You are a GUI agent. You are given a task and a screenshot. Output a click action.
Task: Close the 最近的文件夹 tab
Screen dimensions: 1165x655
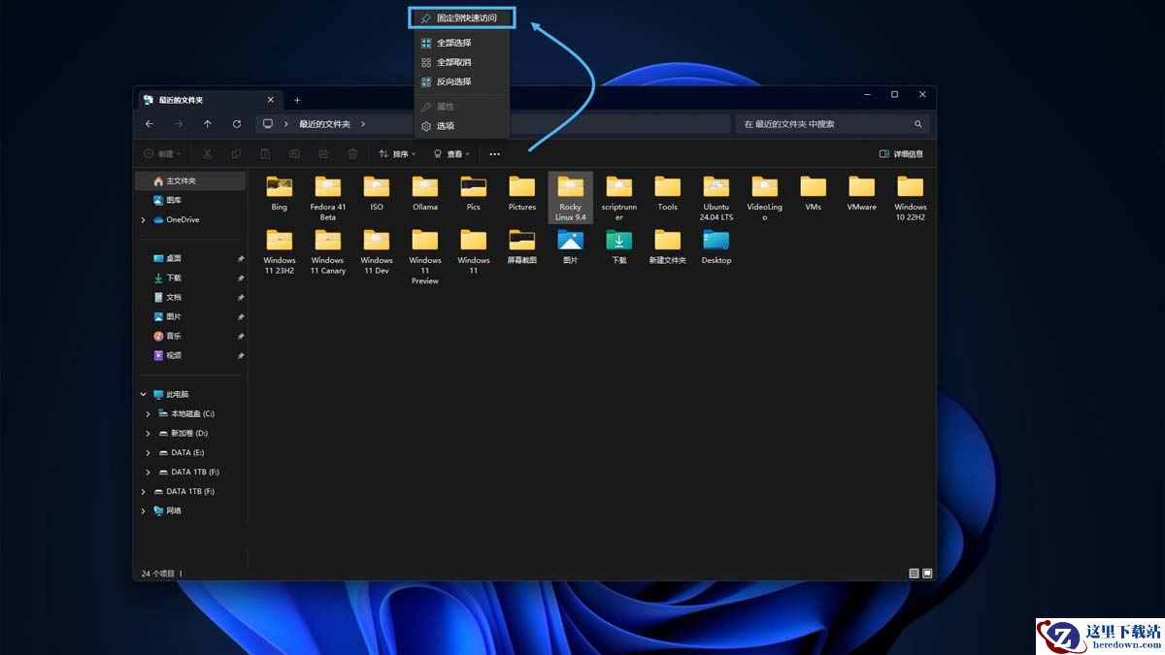pyautogui.click(x=271, y=100)
